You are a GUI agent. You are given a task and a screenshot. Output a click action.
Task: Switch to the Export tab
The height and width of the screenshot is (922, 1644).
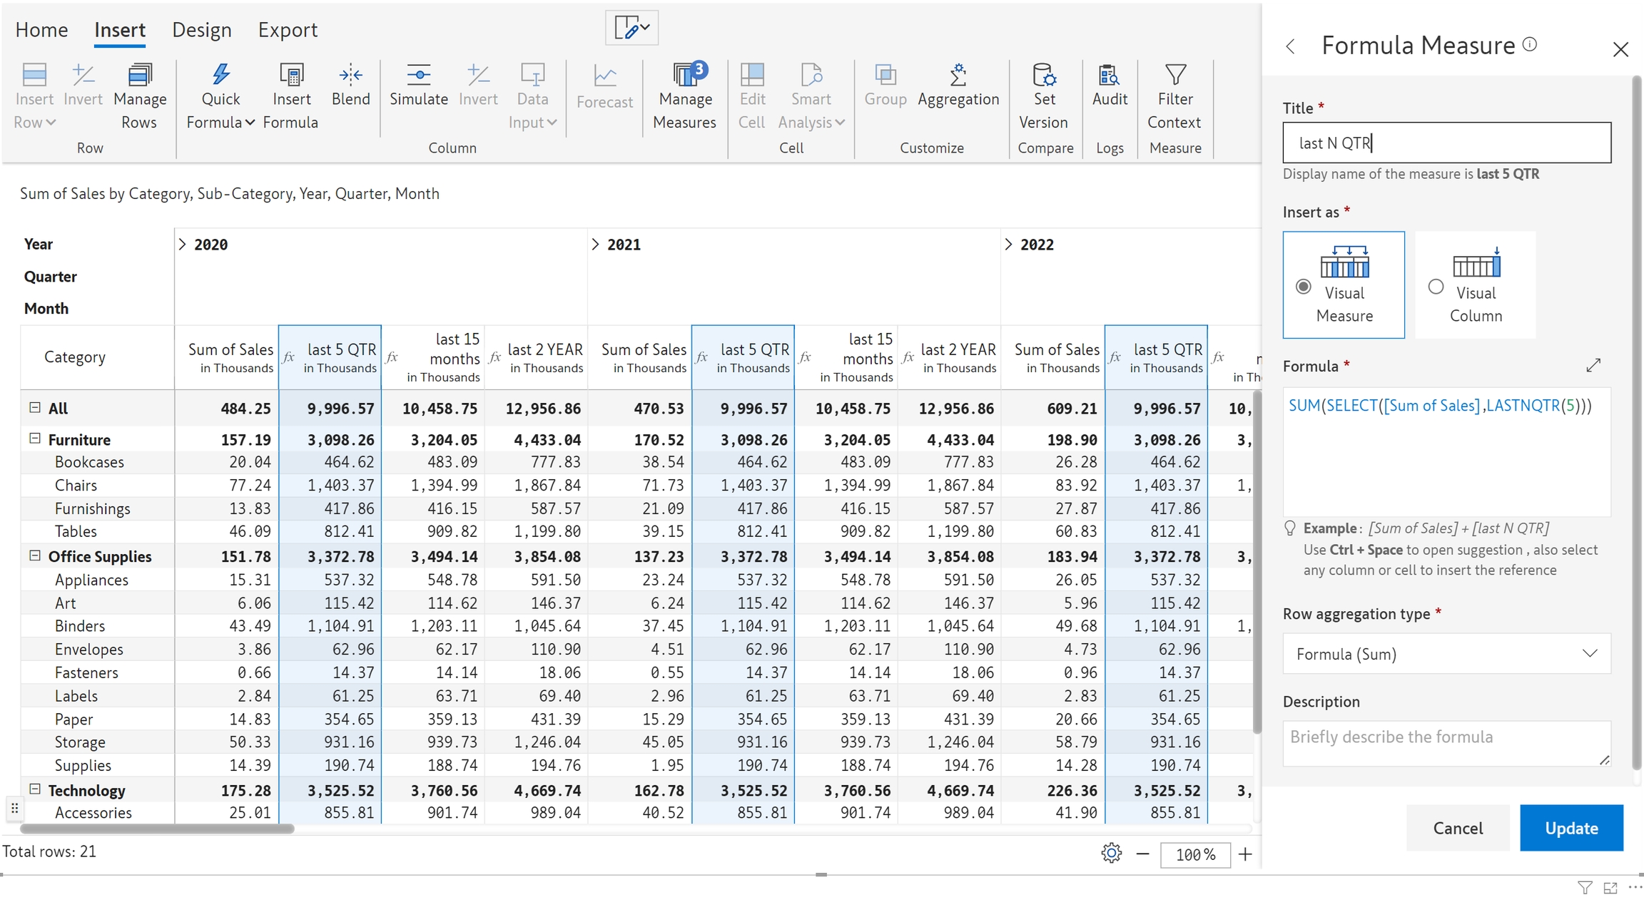288,30
